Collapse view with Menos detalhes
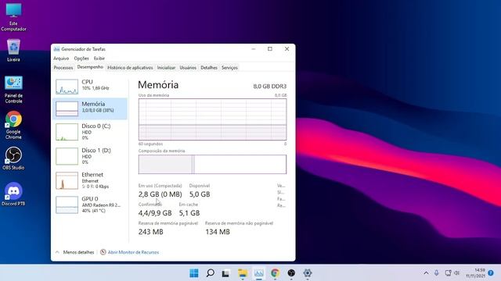 [75, 252]
